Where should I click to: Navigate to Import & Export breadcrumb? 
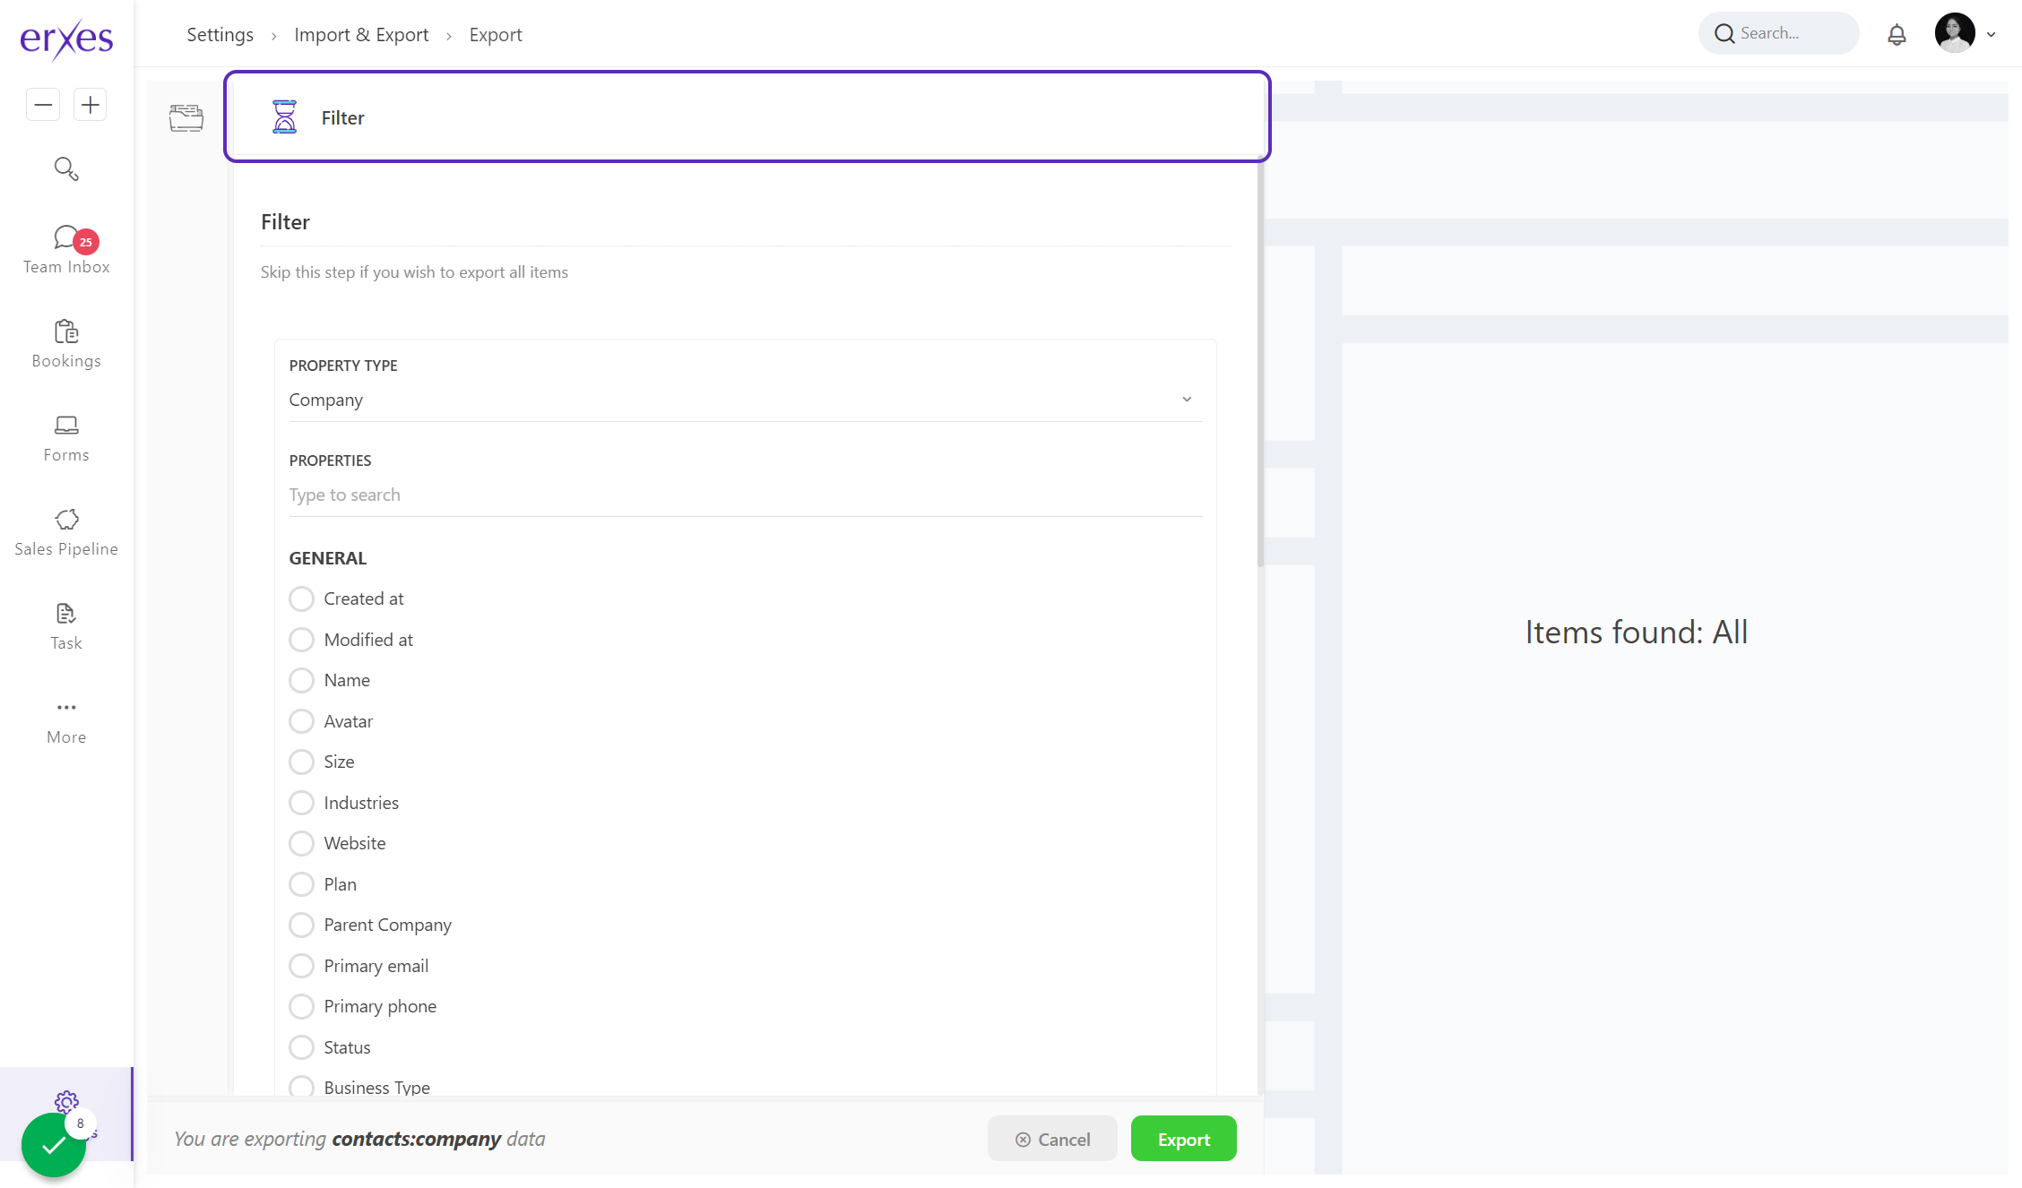click(361, 34)
